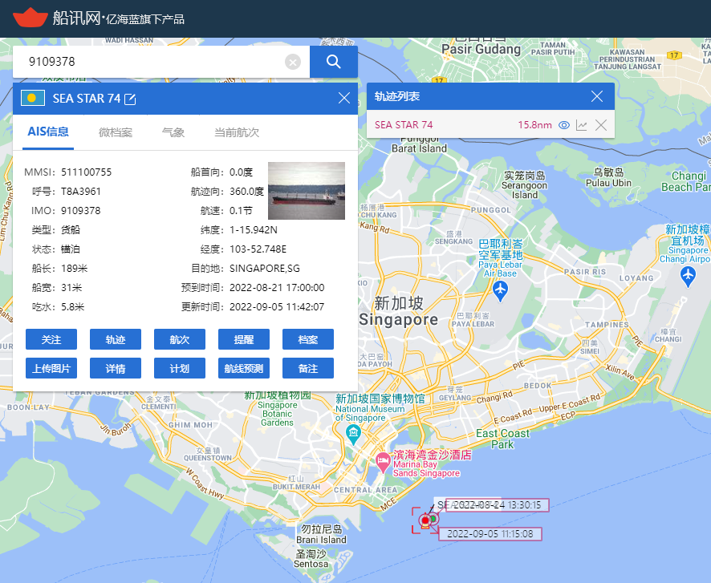Click the edit icon beside SEA STAR 74
Screen dimensions: 711x583
[130, 99]
